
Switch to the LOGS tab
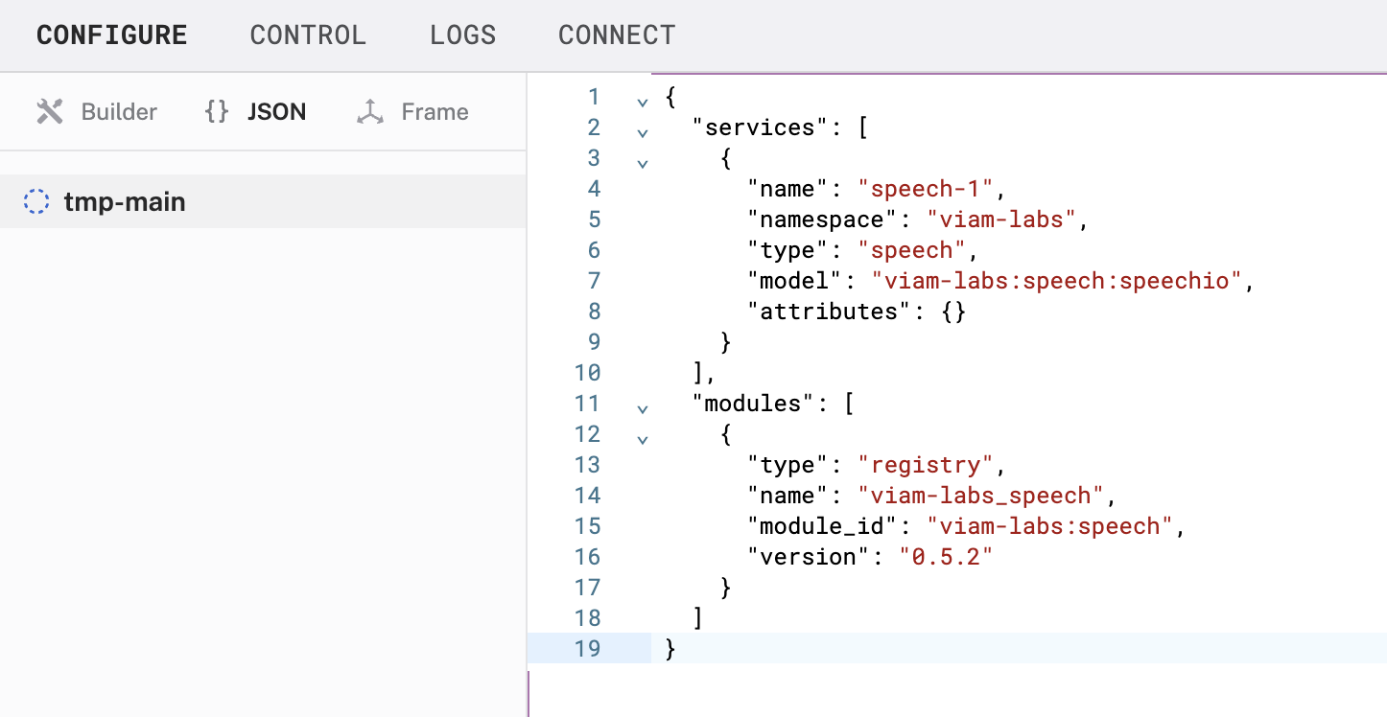[x=462, y=35]
